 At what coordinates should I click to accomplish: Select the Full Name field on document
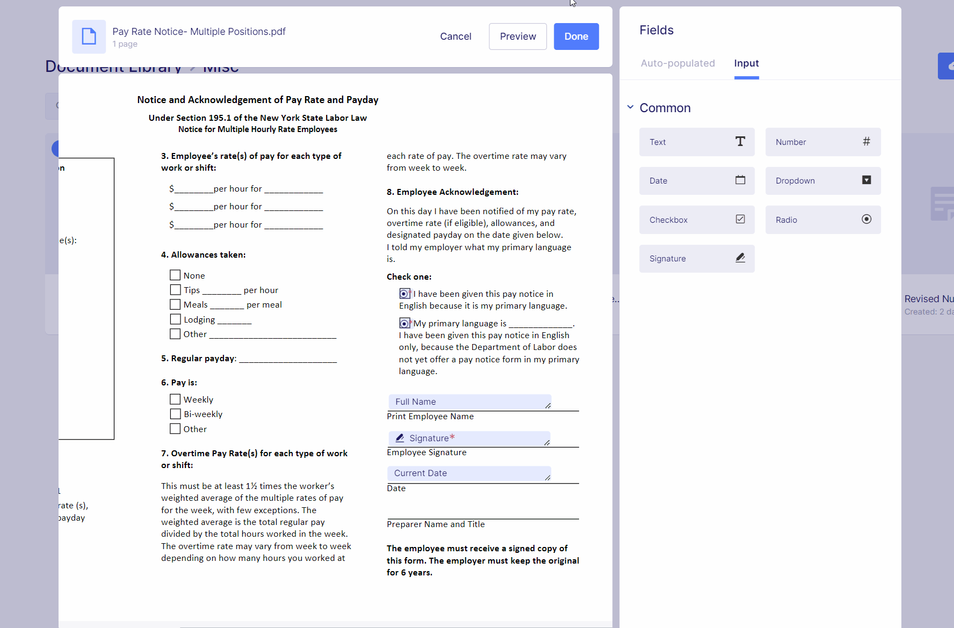point(469,401)
